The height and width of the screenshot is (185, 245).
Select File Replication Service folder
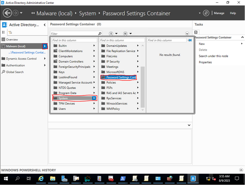120,51
